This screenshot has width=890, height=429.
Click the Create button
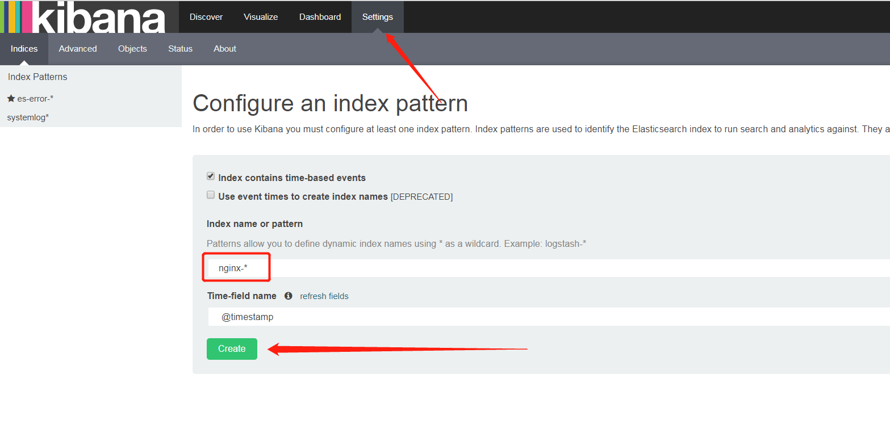pyautogui.click(x=232, y=348)
